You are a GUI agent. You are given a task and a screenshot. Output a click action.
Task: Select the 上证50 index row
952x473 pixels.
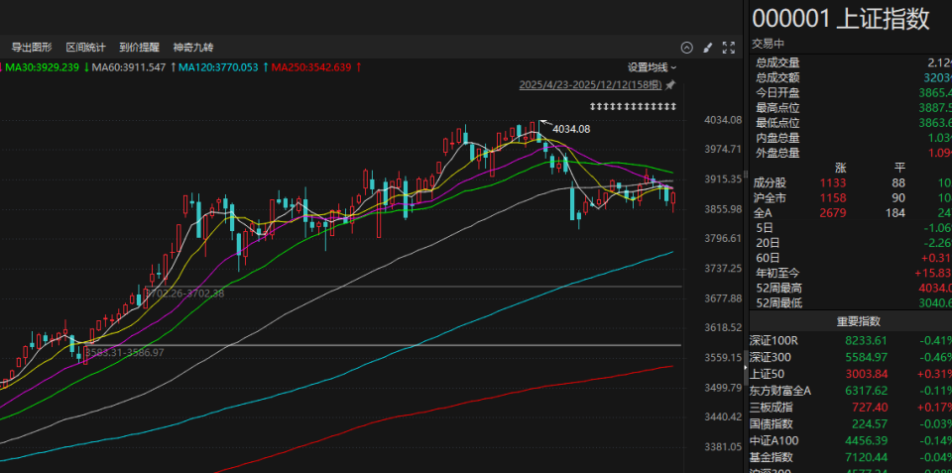(x=850, y=374)
